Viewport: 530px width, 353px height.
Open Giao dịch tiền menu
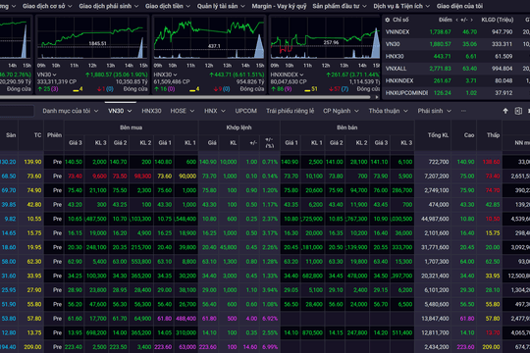point(168,6)
